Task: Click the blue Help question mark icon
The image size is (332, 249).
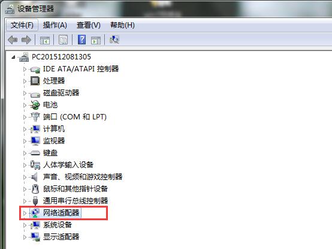Action: 82,40
